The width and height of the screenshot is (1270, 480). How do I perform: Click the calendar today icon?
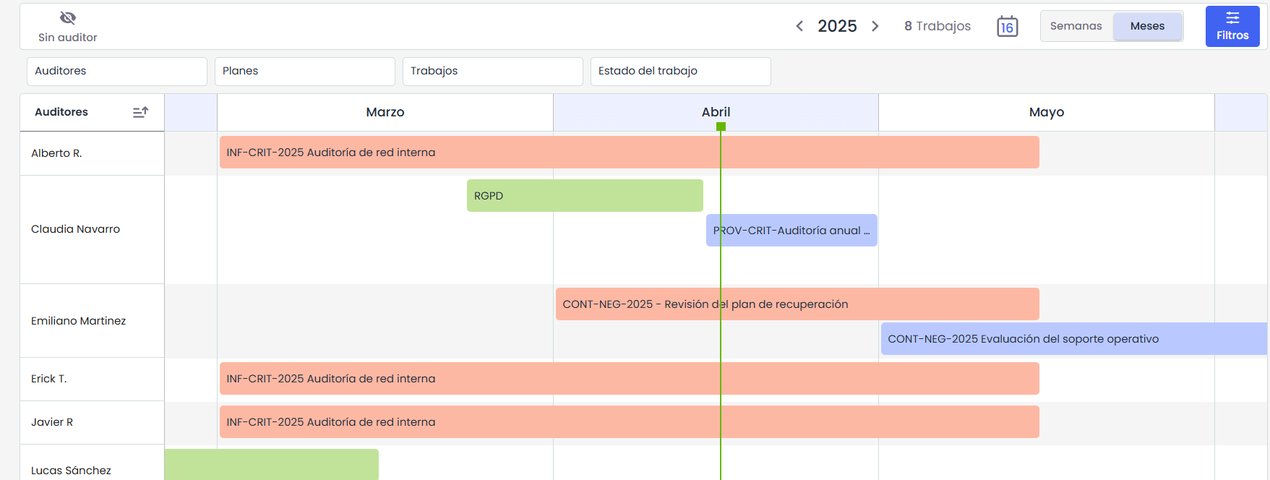(x=1007, y=27)
